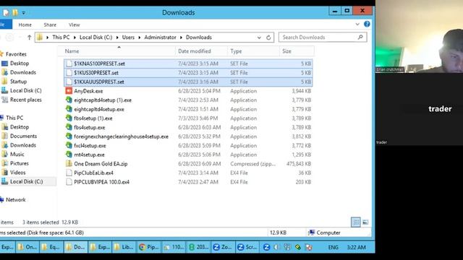The image size is (463, 260).
Task: Open the Zoom Scr... taskbar button
Action: (247, 247)
